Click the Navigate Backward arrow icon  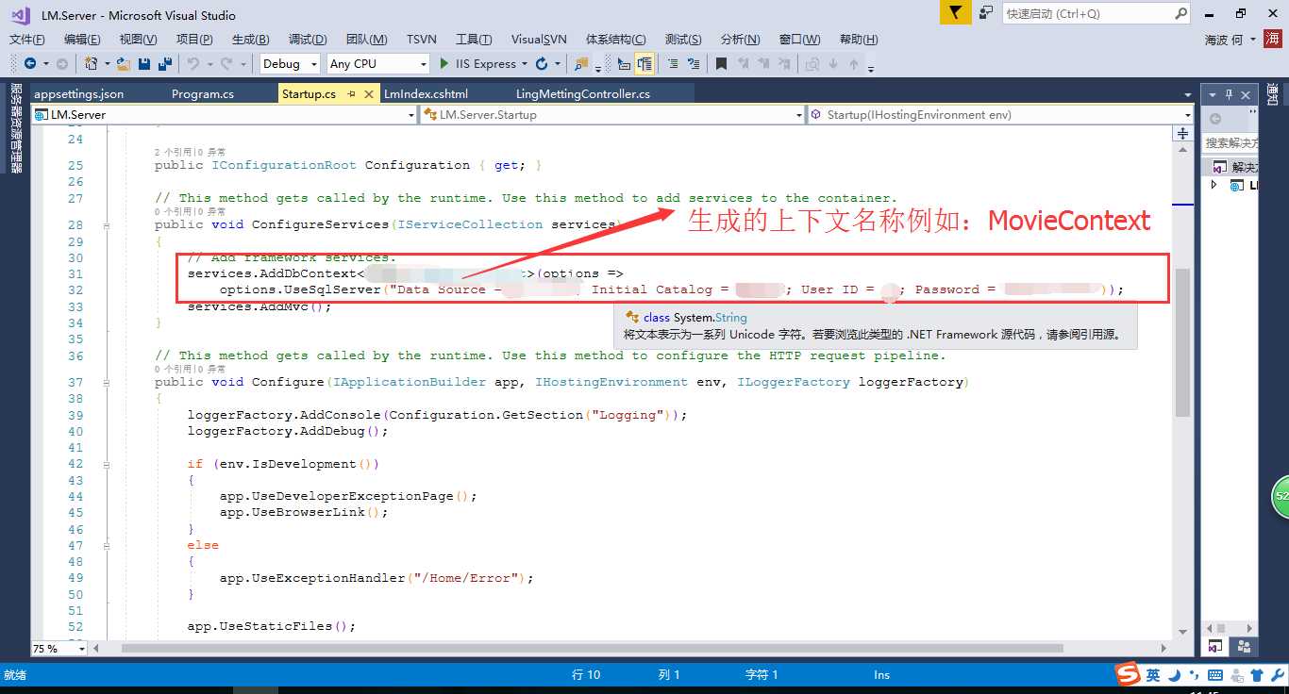tap(30, 63)
